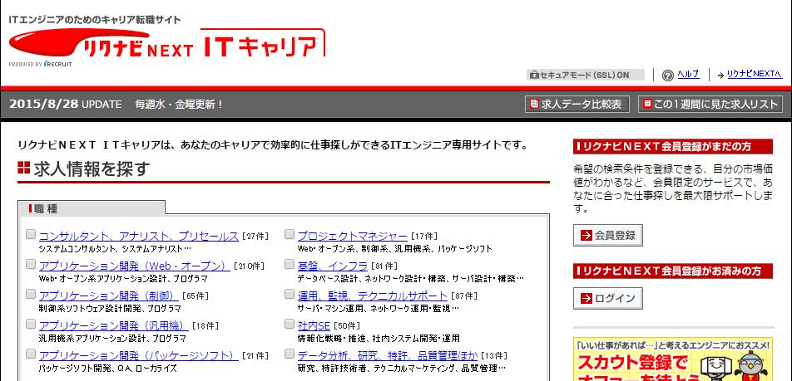Click the ログイン button
Image resolution: width=792 pixels, height=381 pixels.
(x=607, y=298)
